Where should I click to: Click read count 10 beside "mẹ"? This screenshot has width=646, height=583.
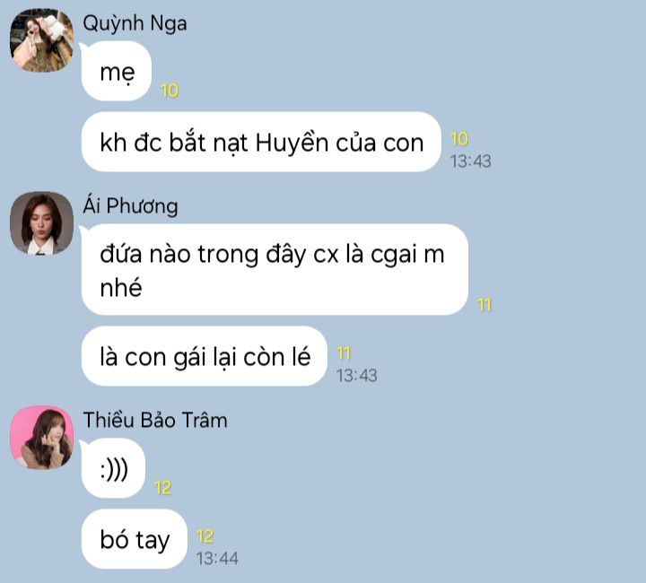click(170, 91)
